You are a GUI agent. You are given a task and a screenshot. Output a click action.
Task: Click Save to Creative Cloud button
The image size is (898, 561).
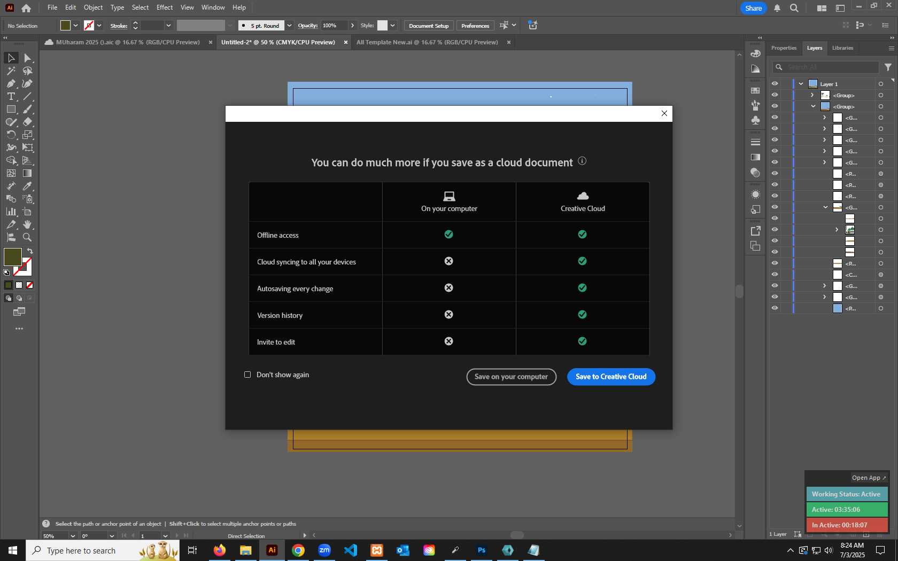coord(611,377)
